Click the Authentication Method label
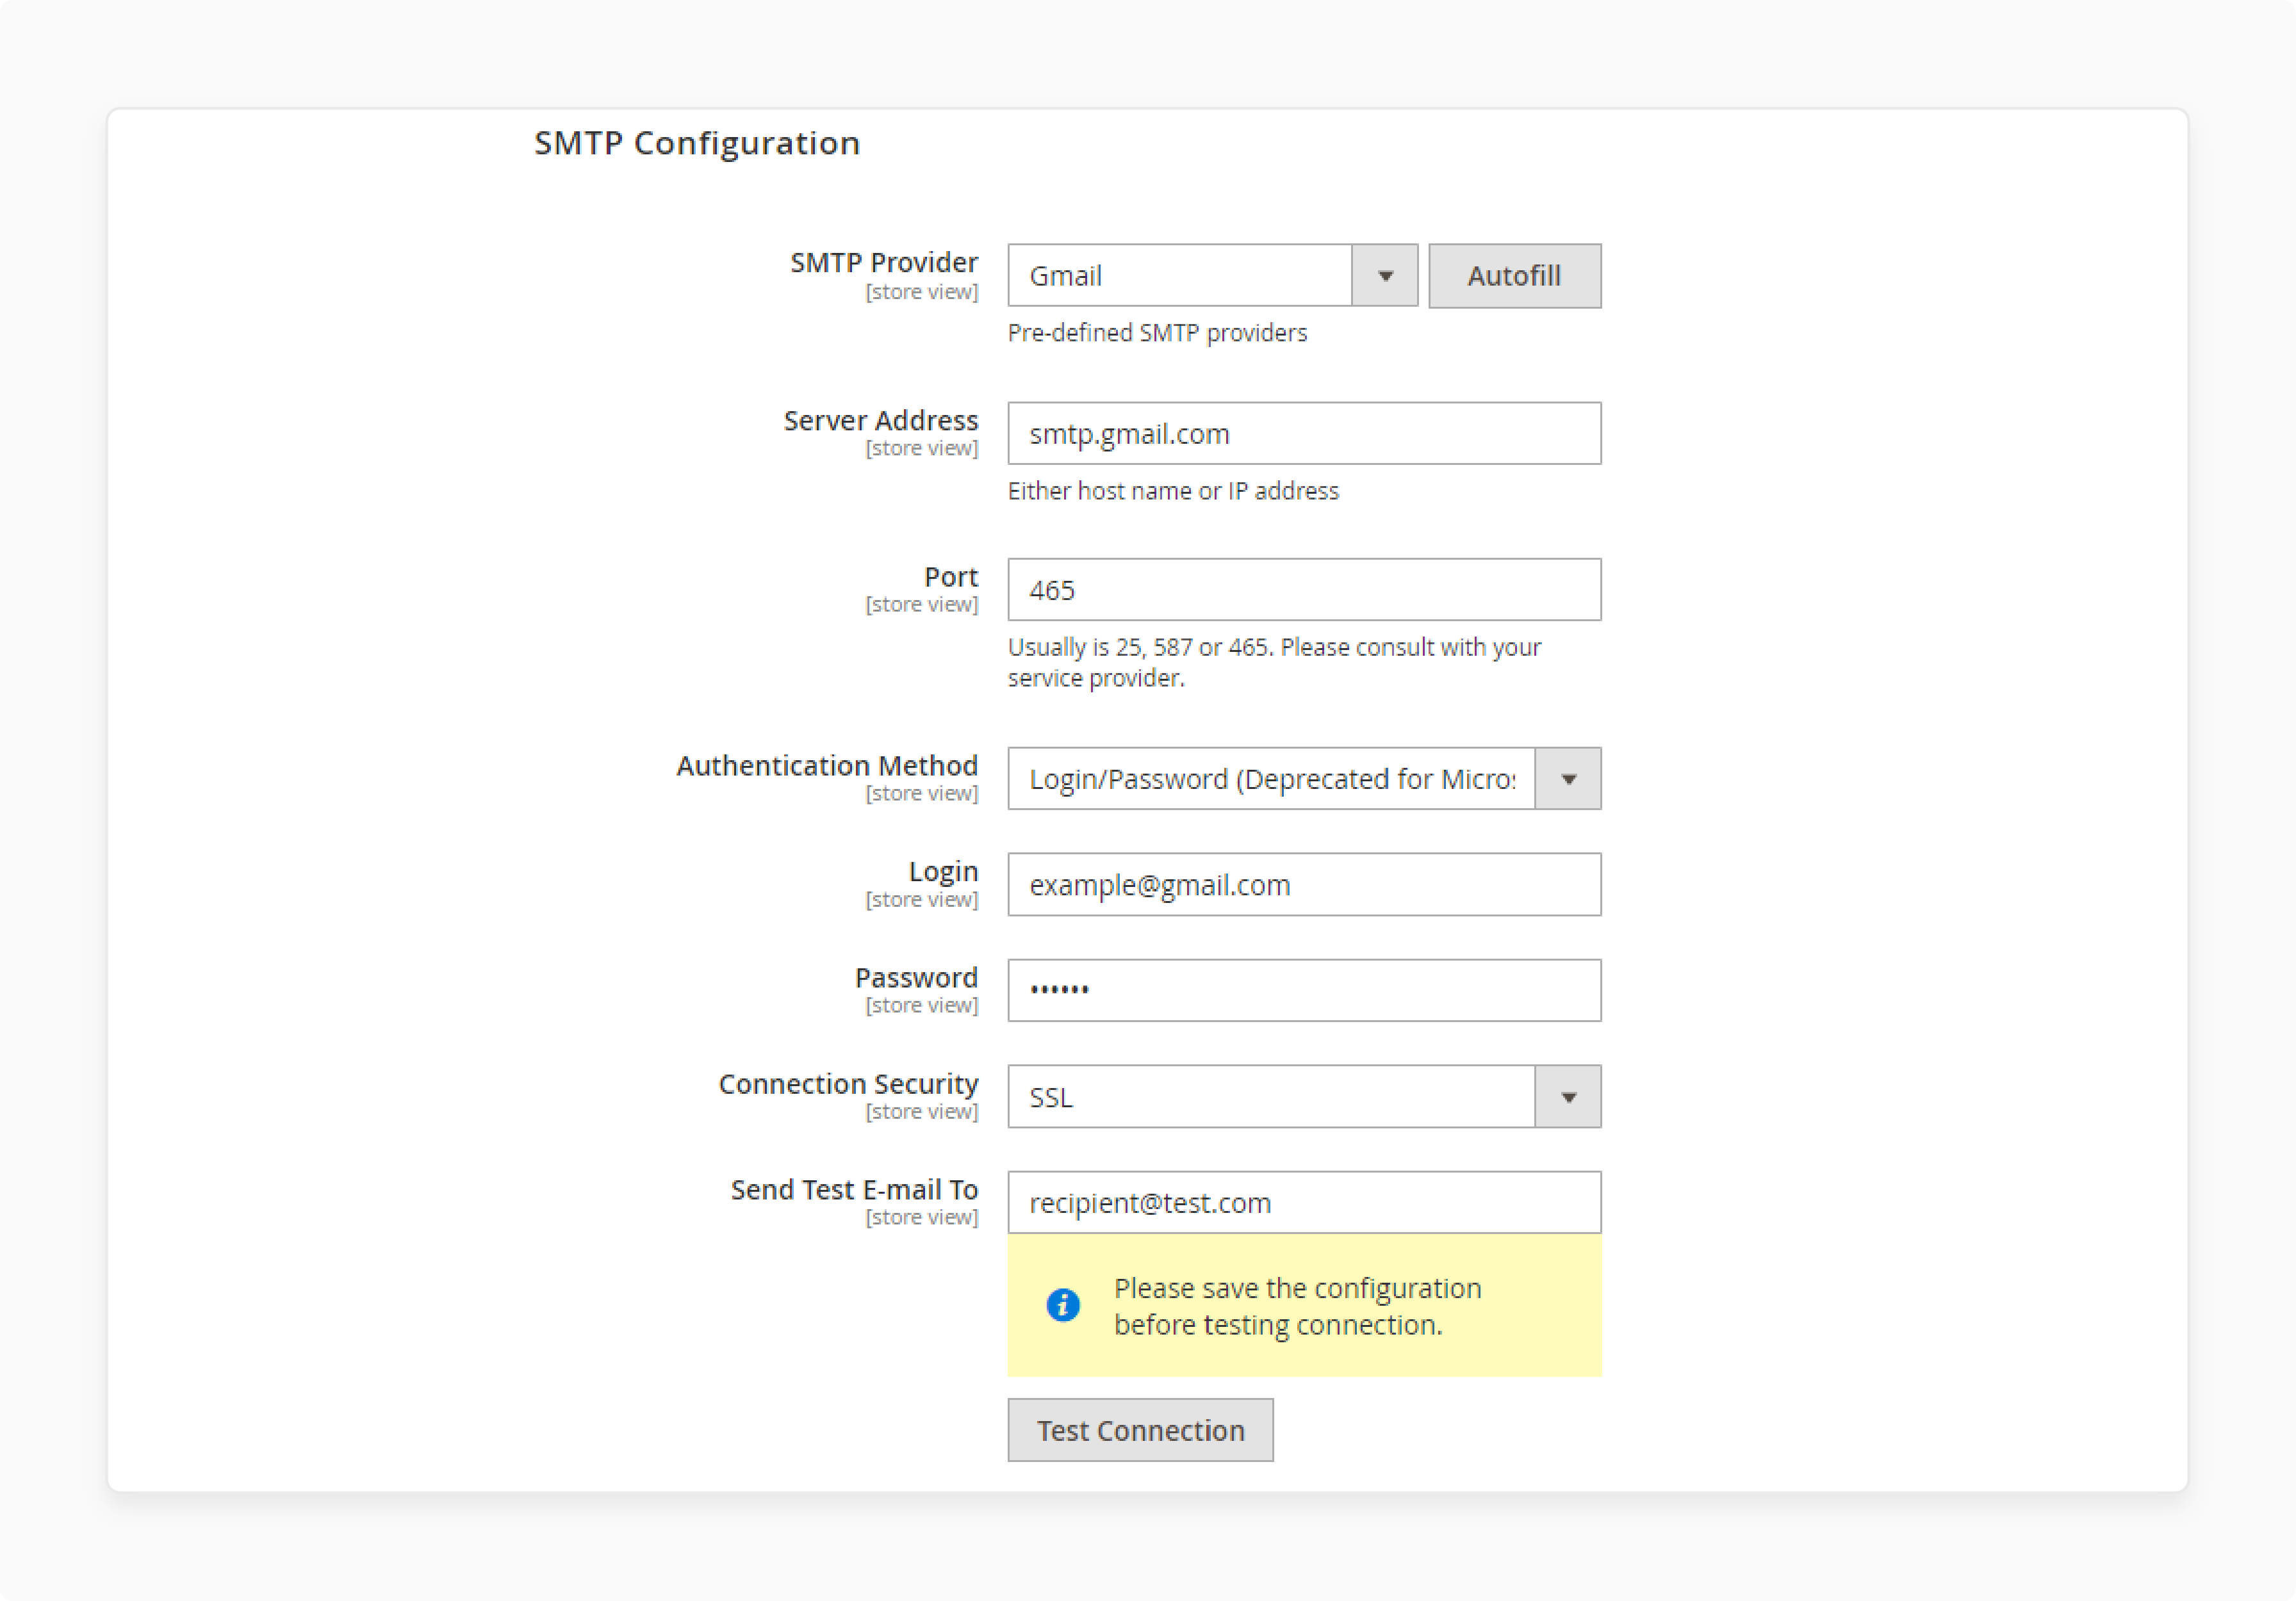Viewport: 2296px width, 1601px height. click(827, 765)
